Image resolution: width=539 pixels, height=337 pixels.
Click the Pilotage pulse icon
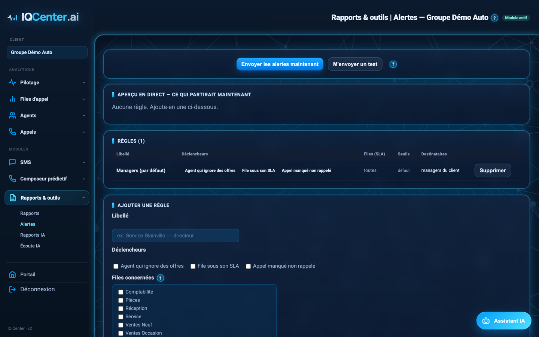click(x=12, y=82)
